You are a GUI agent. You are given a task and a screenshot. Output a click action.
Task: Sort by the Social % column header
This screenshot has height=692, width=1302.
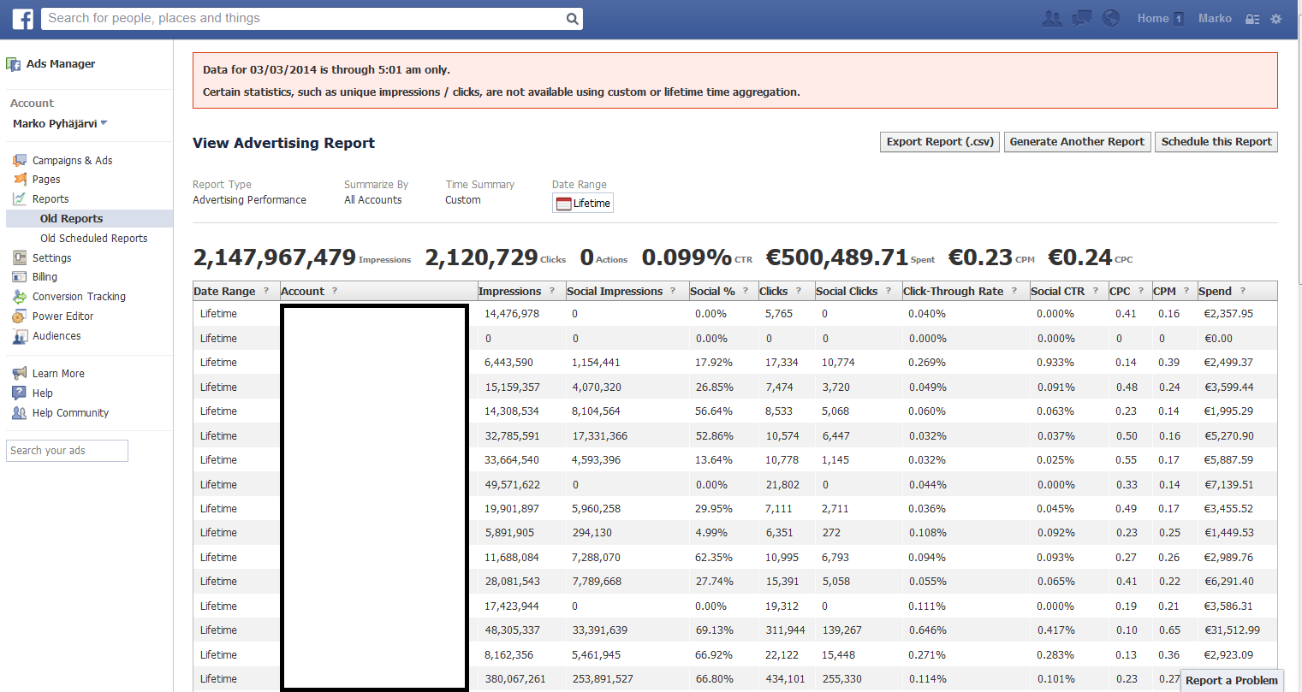[712, 291]
